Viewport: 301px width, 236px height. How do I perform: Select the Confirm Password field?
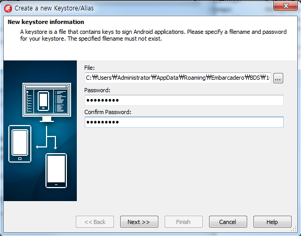click(x=184, y=122)
